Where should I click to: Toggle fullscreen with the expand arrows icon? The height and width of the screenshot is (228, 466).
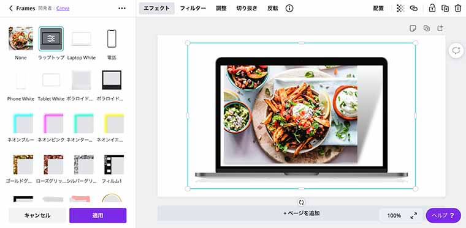pyautogui.click(x=413, y=216)
